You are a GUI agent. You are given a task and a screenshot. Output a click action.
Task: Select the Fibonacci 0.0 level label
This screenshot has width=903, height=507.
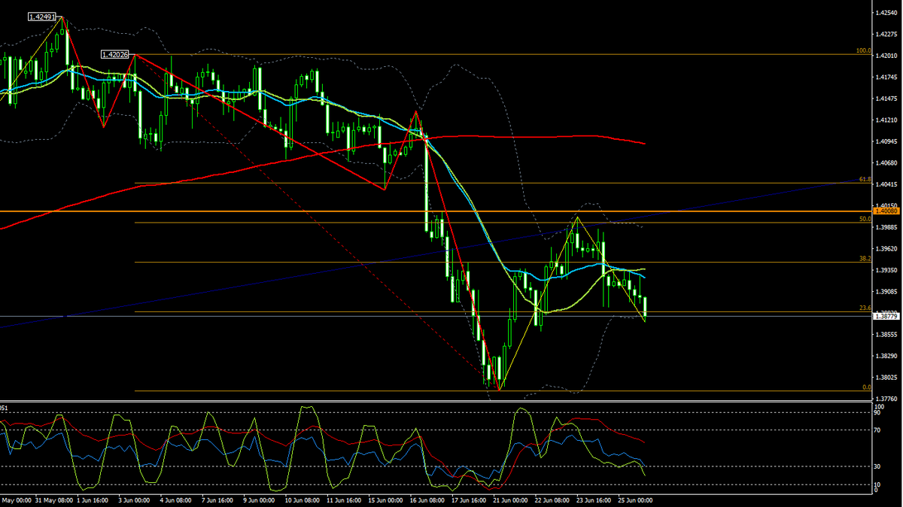tap(866, 387)
